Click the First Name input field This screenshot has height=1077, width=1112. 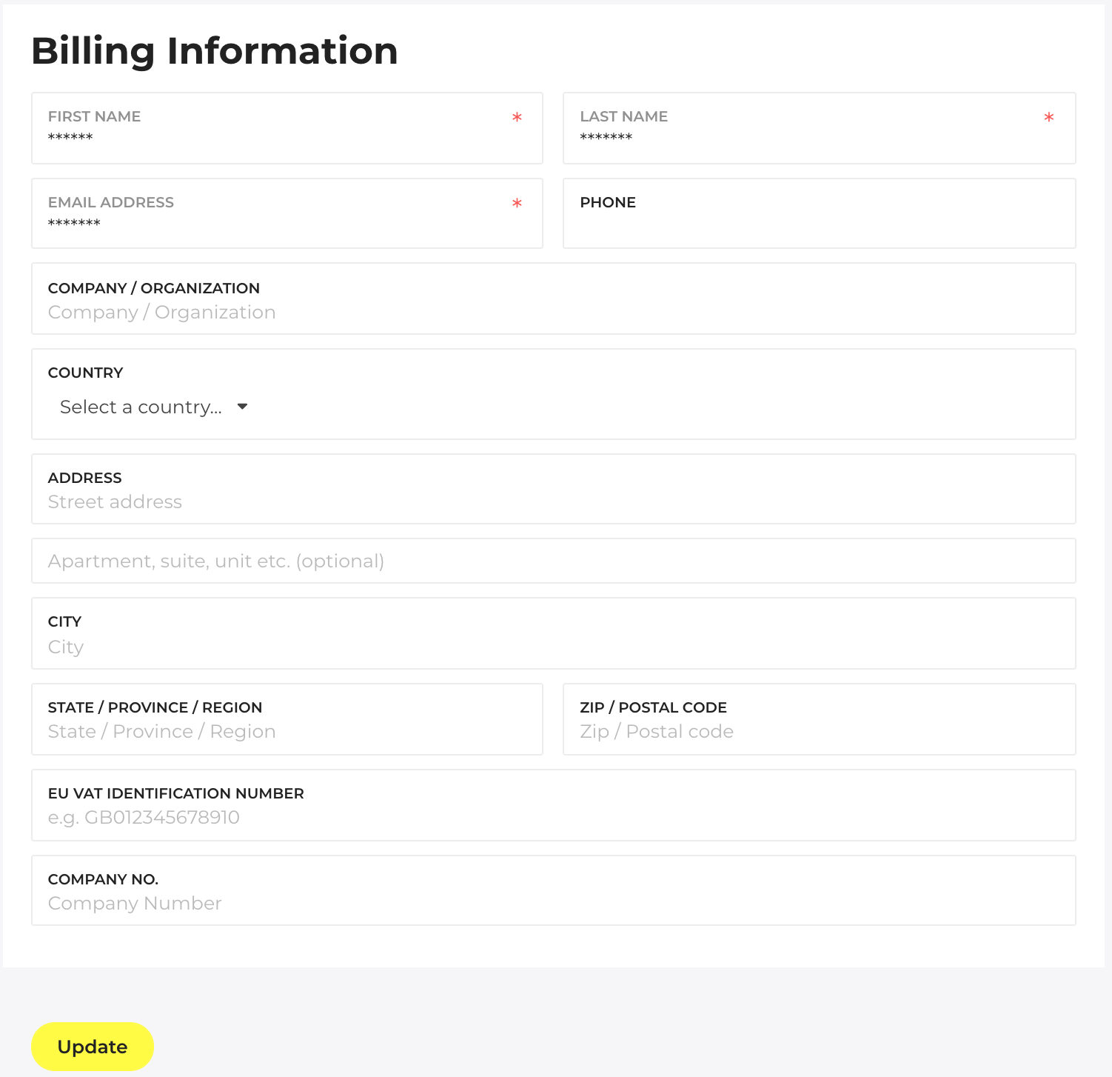(x=287, y=128)
